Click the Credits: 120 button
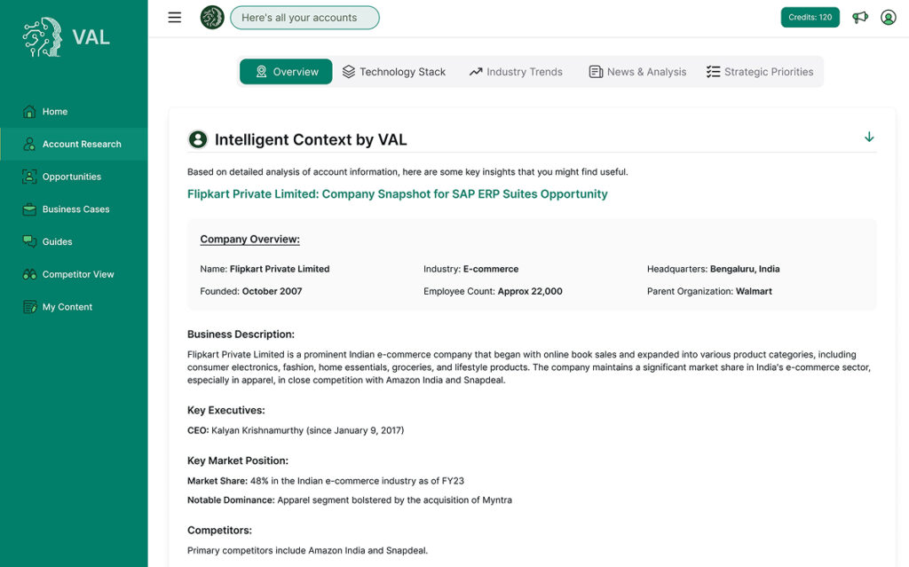Viewport: 909px width, 567px height. point(810,18)
